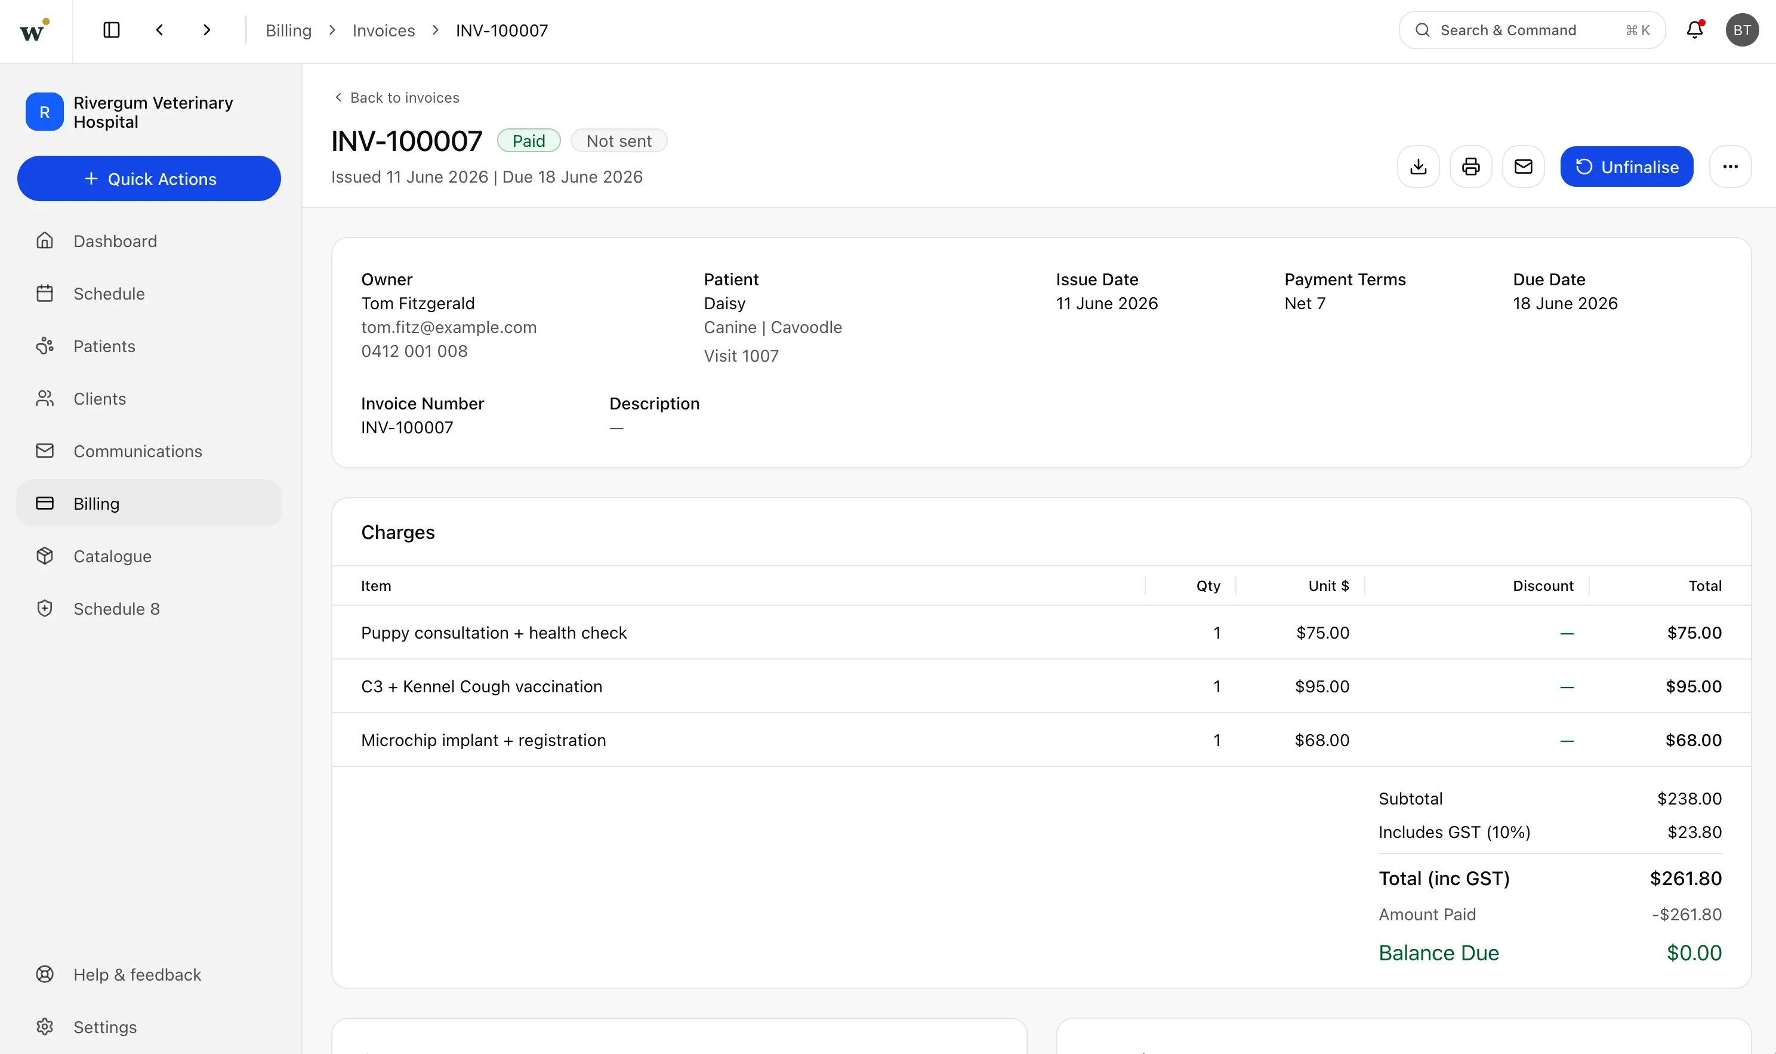Click the Paid status badge
This screenshot has width=1776, height=1054.
coord(529,141)
